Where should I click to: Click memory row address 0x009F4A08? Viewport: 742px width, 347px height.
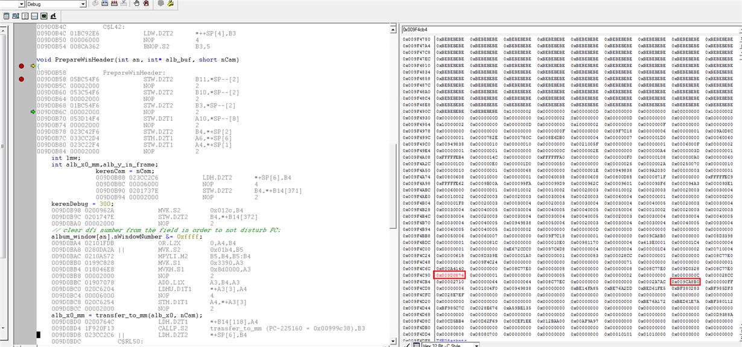[x=416, y=157]
